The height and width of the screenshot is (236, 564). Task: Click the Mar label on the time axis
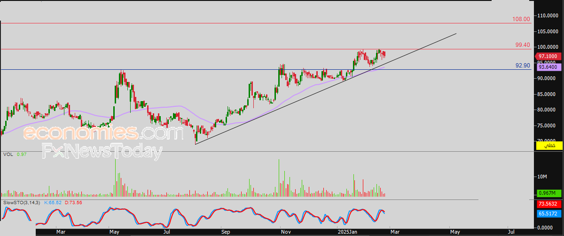point(61,231)
